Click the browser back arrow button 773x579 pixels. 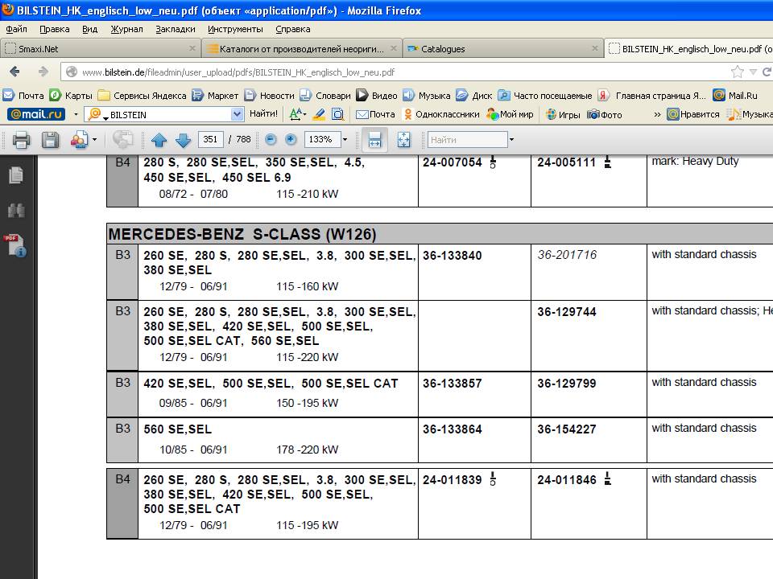click(x=14, y=72)
